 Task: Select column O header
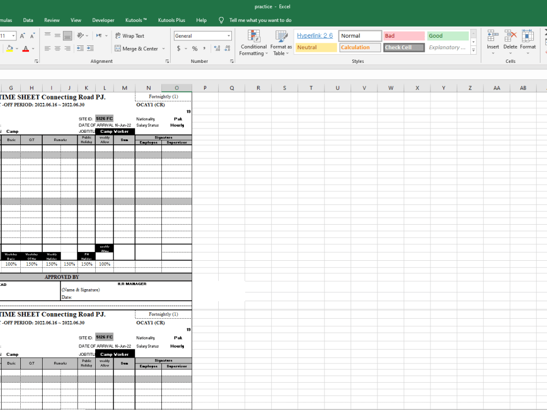[x=177, y=88]
